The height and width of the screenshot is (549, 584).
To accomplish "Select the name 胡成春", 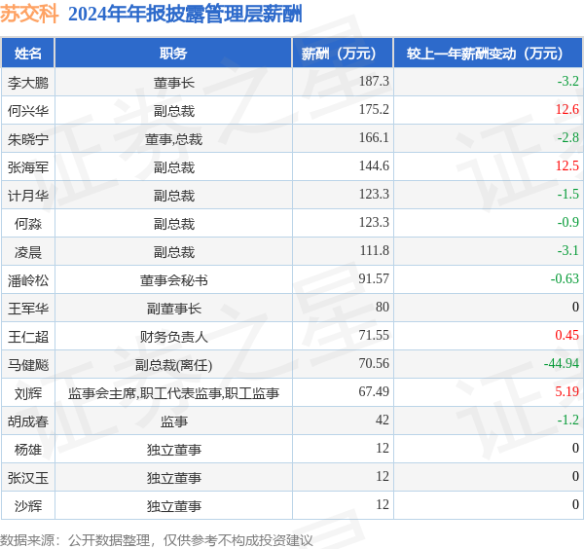I will coord(28,421).
